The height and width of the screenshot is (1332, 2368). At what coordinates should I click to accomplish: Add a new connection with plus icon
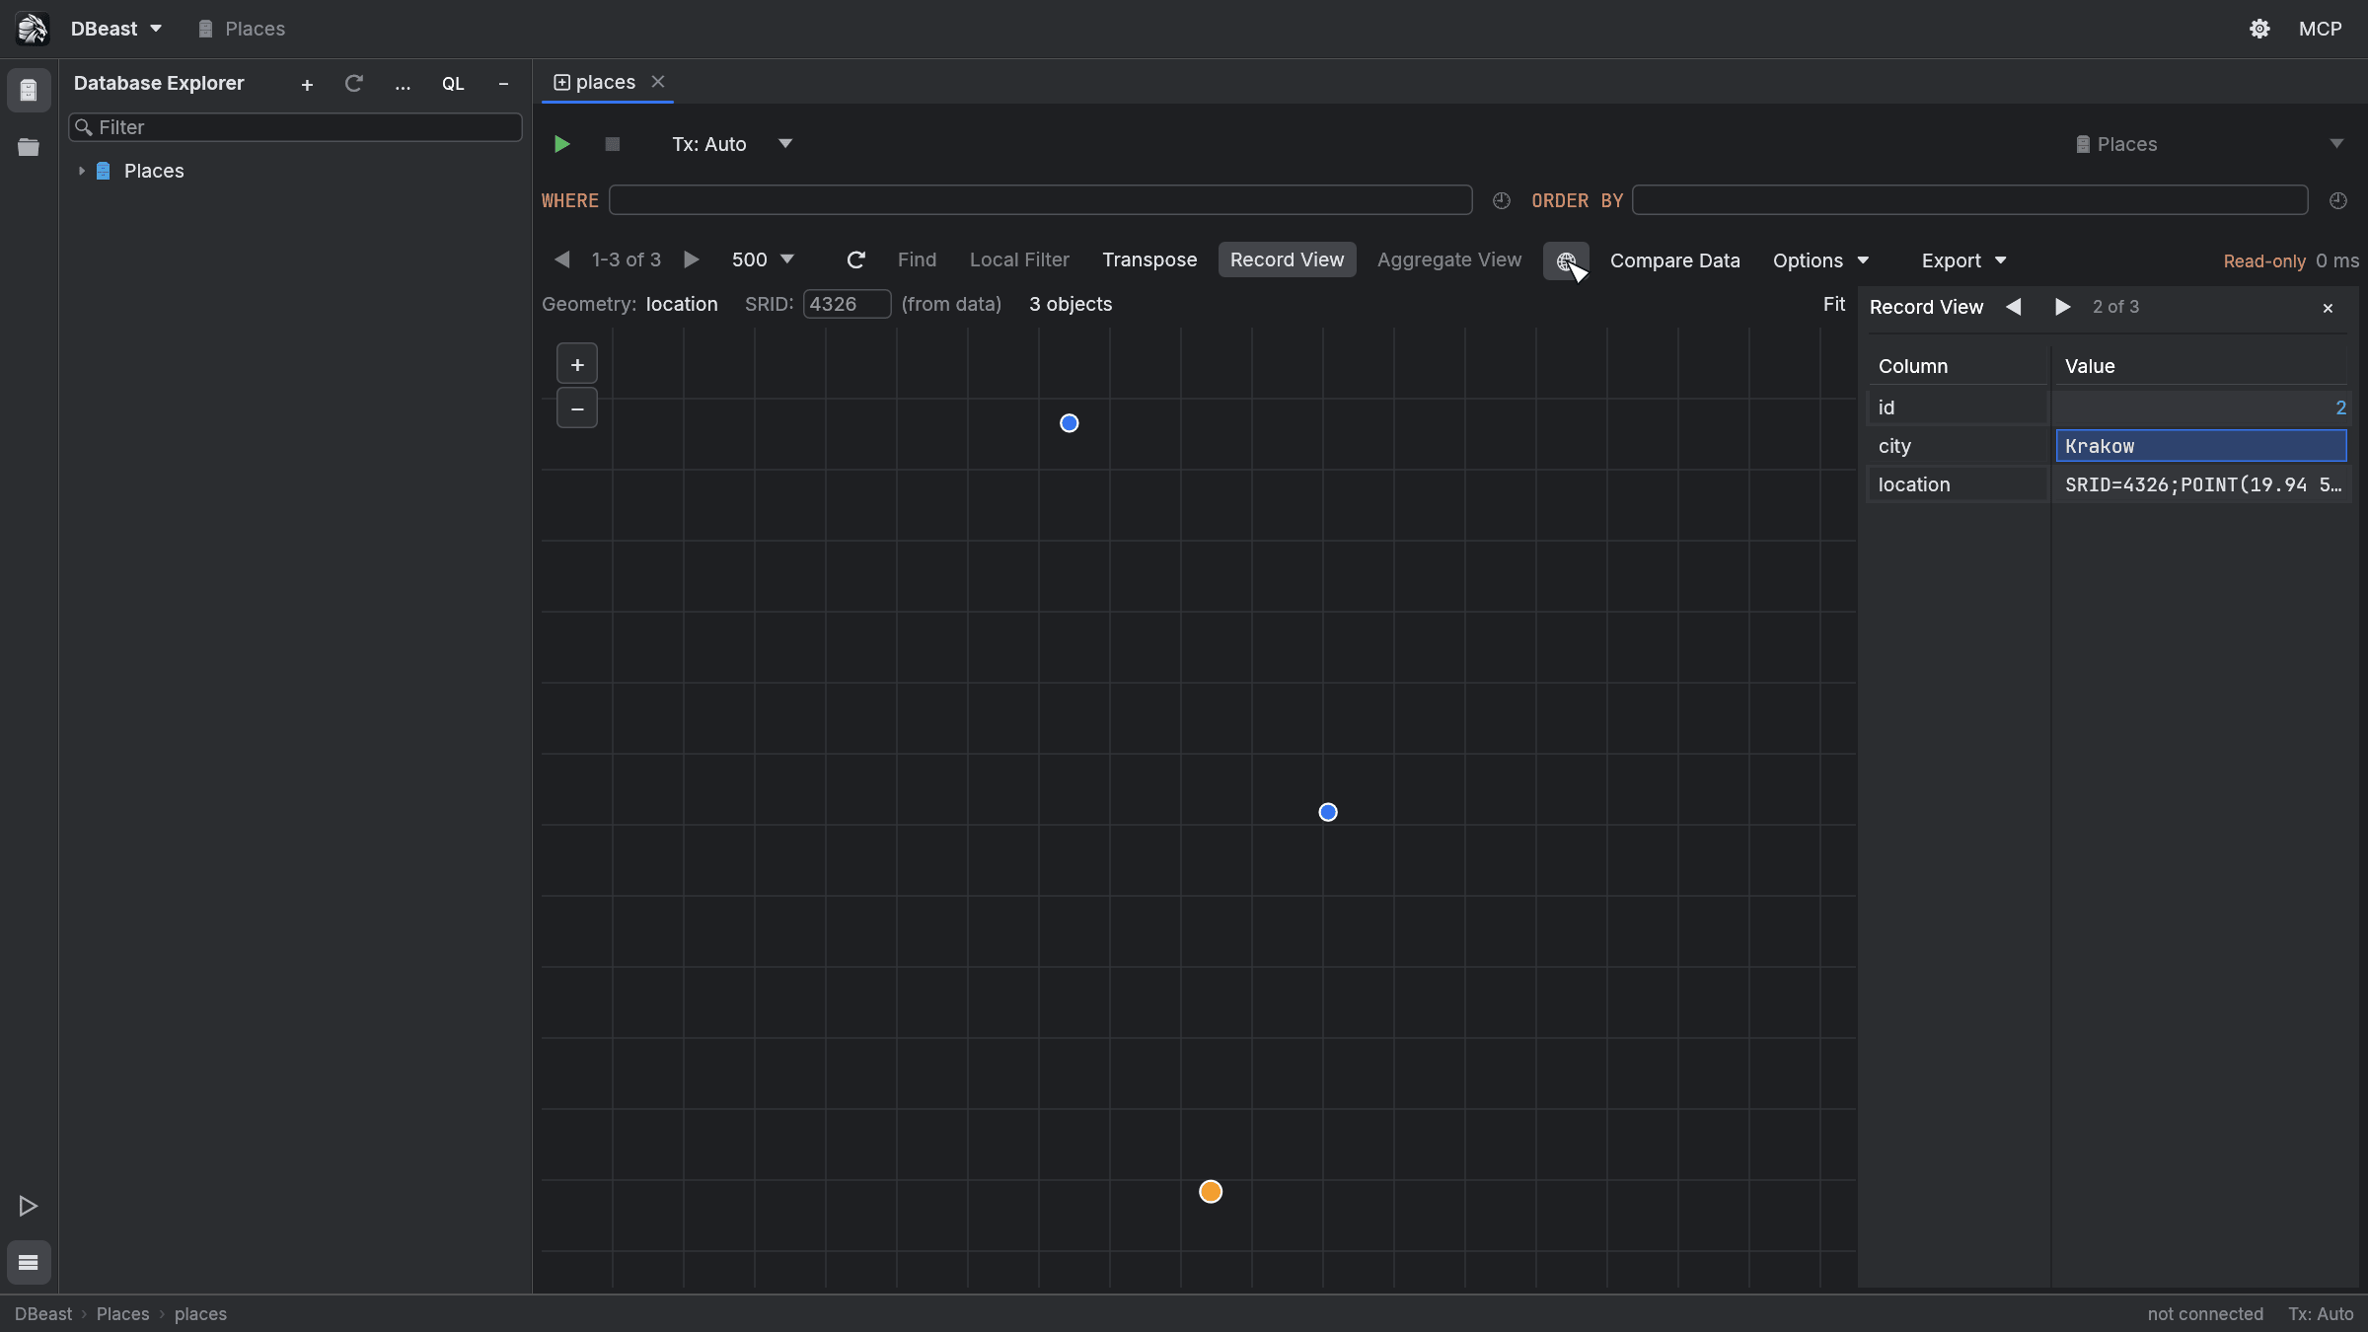pyautogui.click(x=307, y=85)
